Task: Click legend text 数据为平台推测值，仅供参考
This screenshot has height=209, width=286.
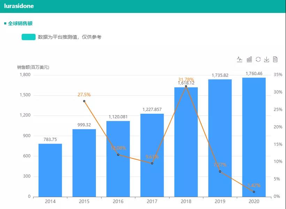Action: coord(69,37)
